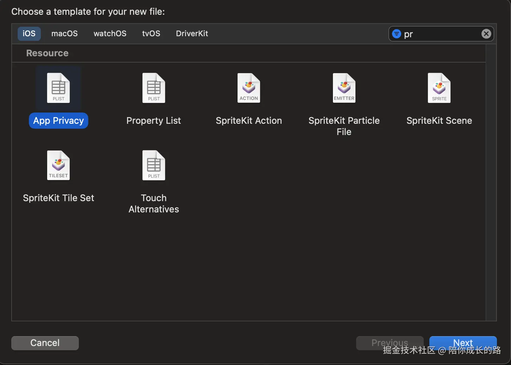Viewport: 511px width, 365px height.
Task: Switch to the macOS platform tab
Action: 64,34
